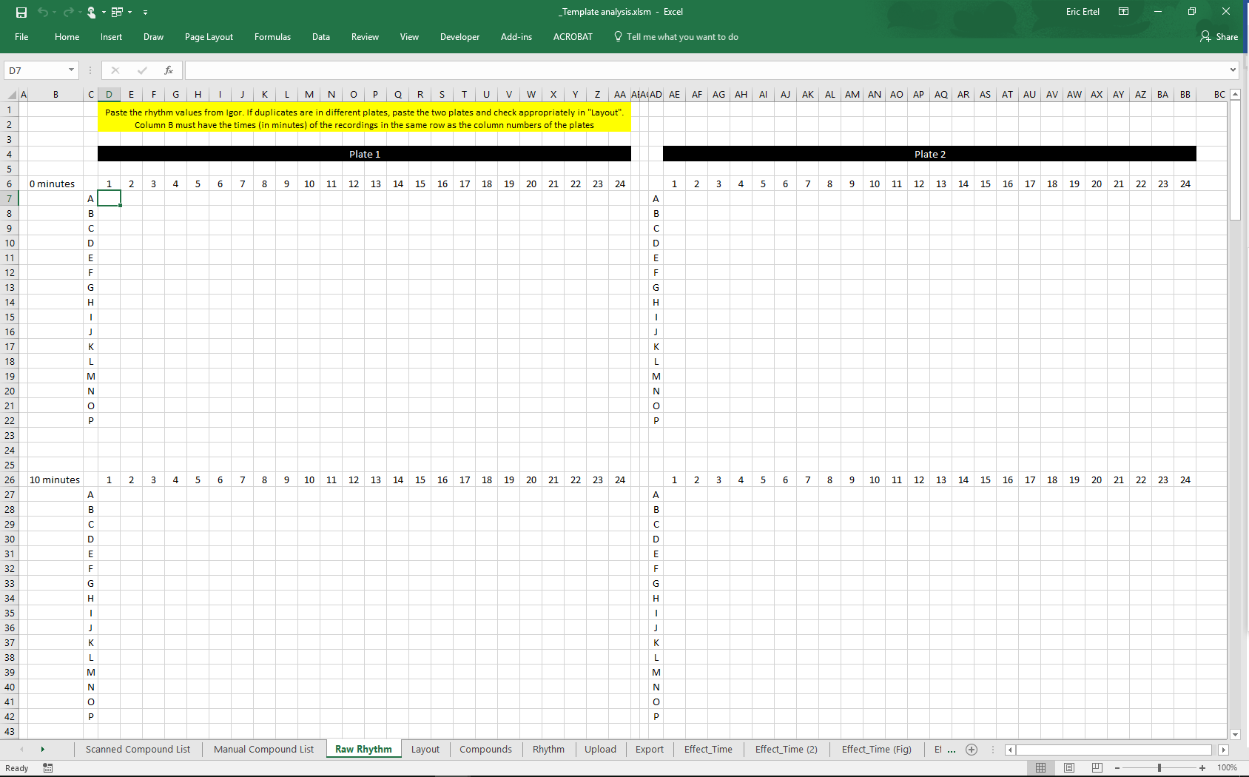Click the Share person icon
This screenshot has height=777, width=1249.
coord(1205,36)
